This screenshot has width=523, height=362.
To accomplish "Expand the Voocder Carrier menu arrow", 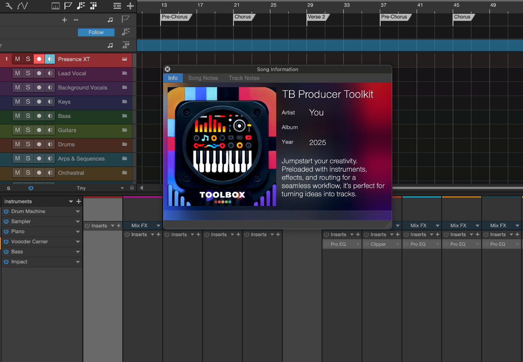I will tap(78, 241).
